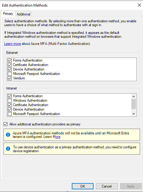
Task: Select the Primary tab
Action: click(x=8, y=14)
